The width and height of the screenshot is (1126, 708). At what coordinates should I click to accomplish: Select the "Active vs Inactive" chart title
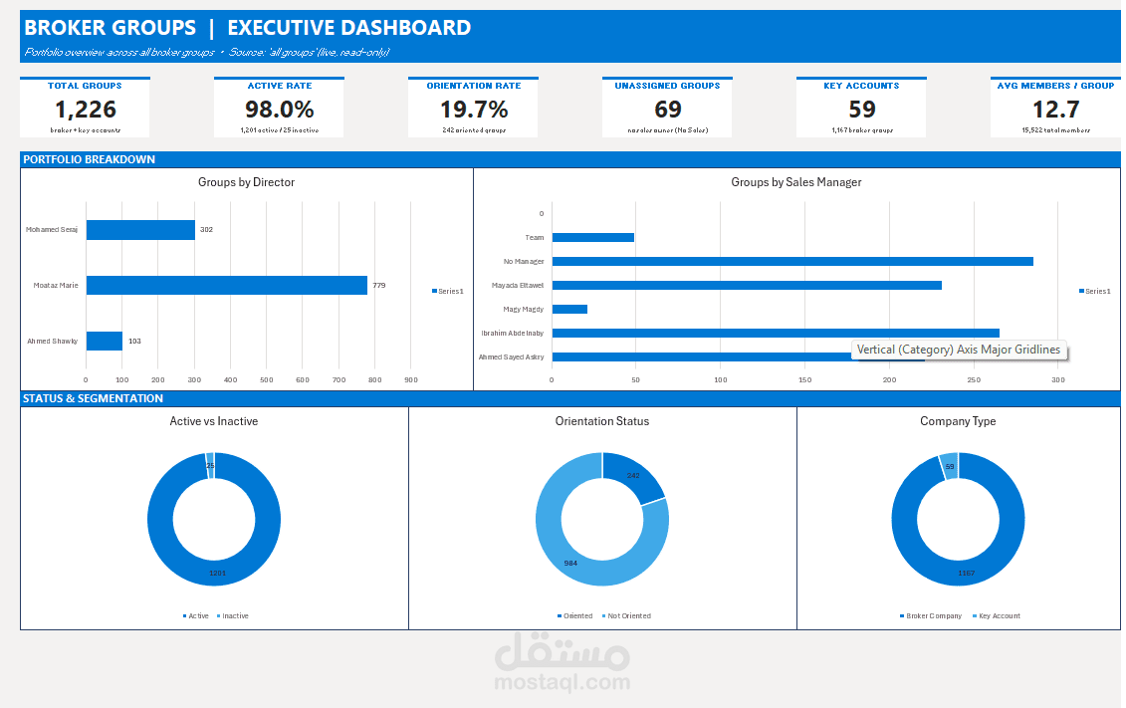[x=214, y=421]
